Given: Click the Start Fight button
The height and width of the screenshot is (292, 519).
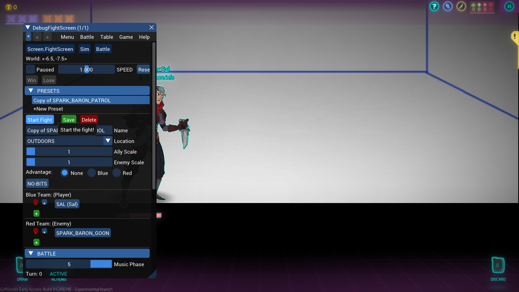Looking at the screenshot, I should coord(40,120).
